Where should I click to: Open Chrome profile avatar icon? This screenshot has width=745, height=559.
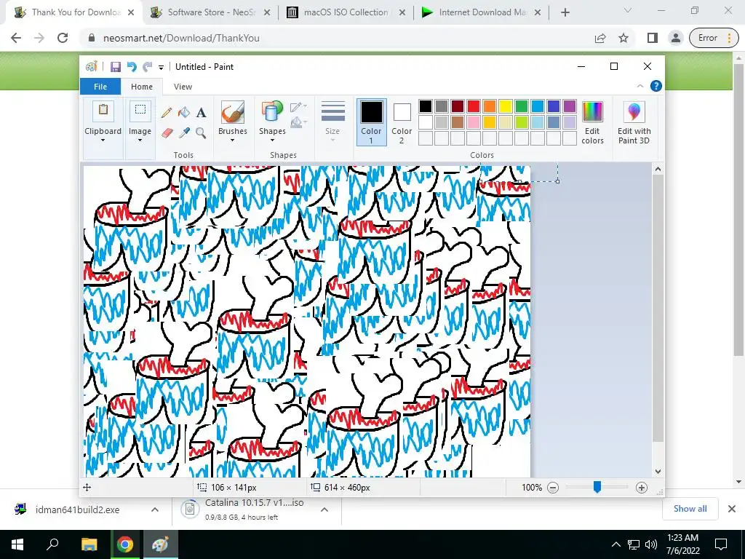tap(676, 38)
